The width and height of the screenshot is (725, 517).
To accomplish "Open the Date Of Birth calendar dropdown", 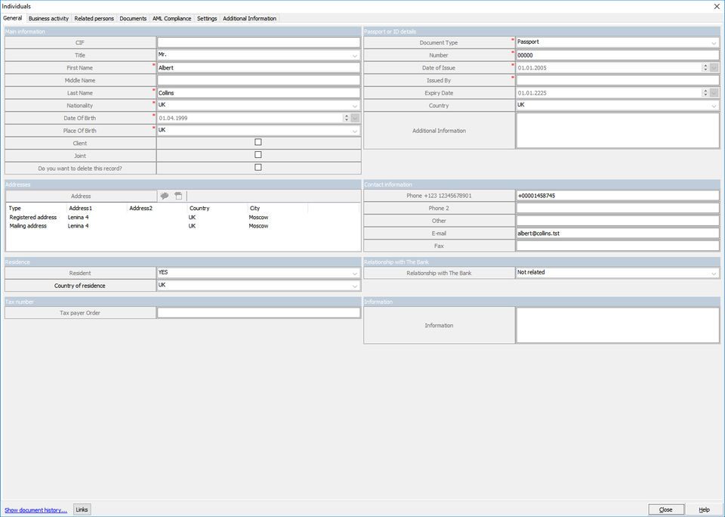I will click(x=355, y=118).
